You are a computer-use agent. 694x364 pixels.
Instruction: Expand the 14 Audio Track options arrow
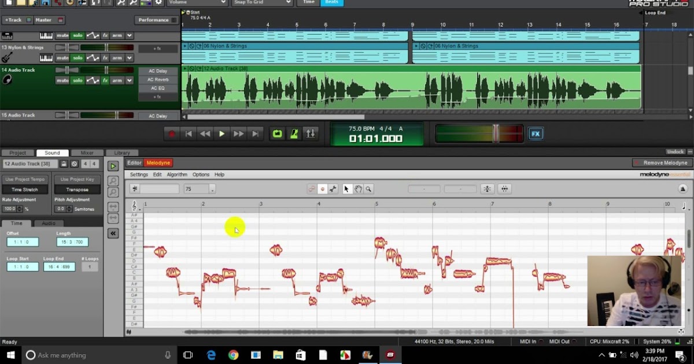click(130, 80)
